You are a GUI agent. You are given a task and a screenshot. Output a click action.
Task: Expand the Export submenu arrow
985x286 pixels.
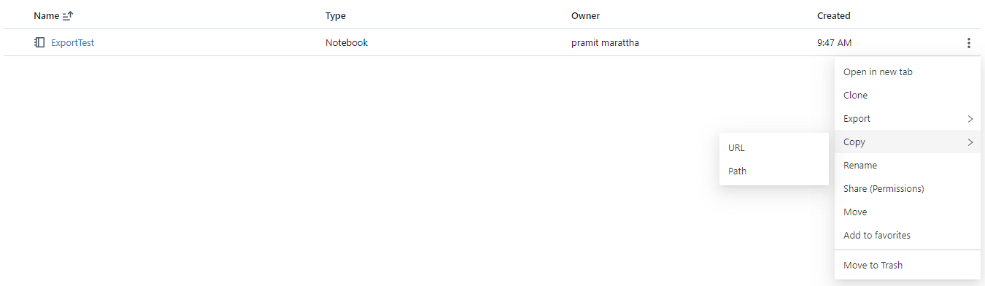tap(970, 118)
